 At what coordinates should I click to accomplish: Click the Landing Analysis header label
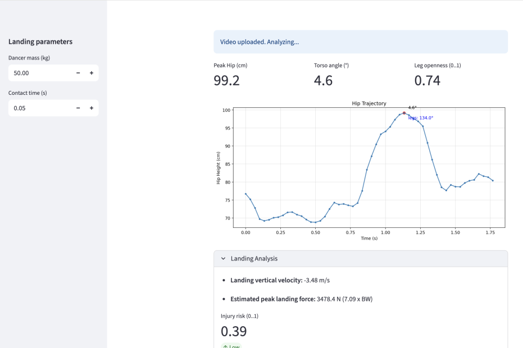(x=254, y=259)
